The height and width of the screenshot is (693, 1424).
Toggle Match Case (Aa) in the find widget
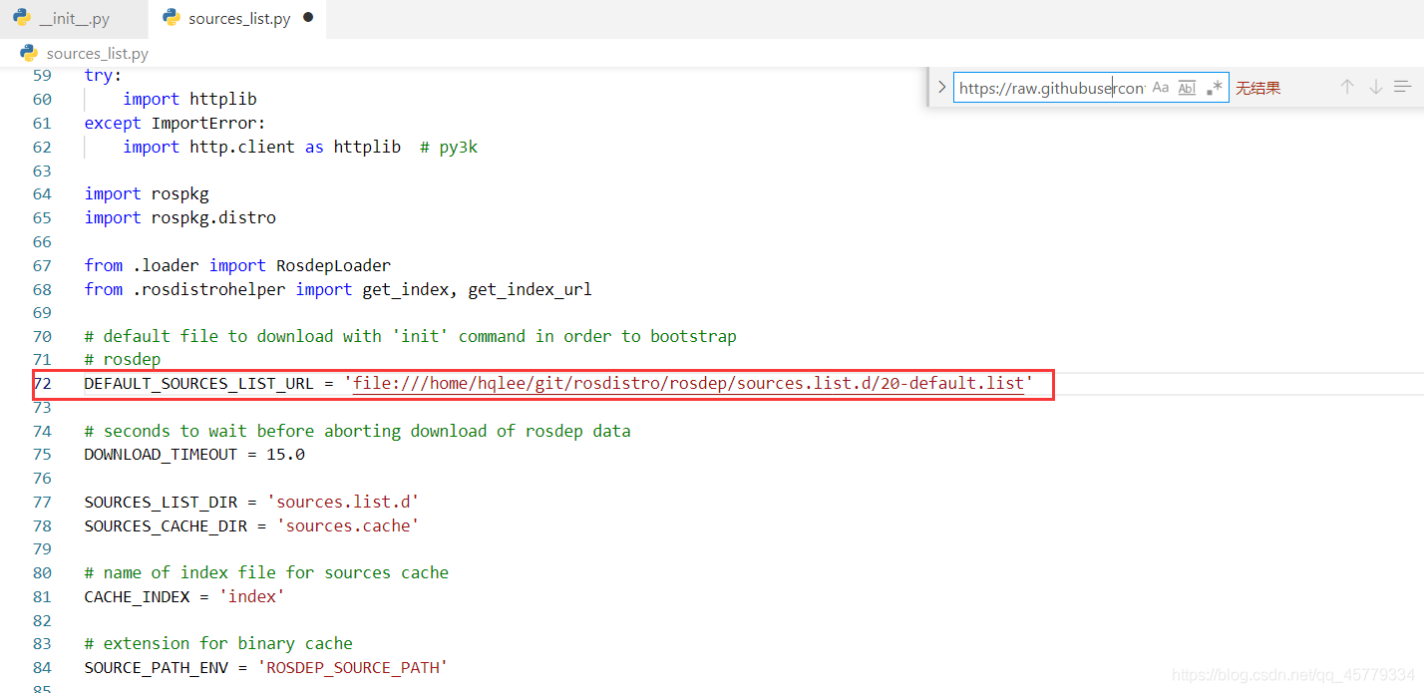click(x=1160, y=87)
